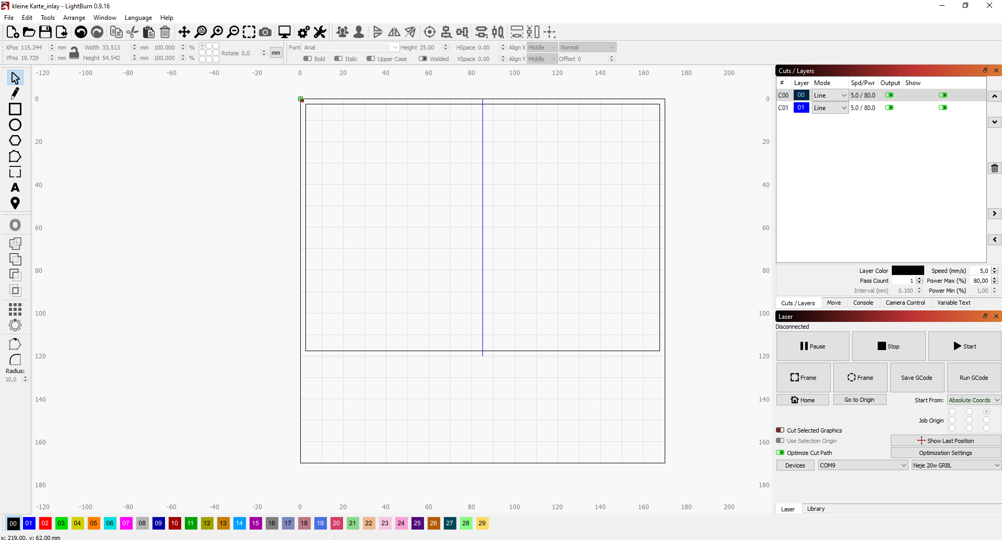Open the Arrange menu

pos(74,17)
